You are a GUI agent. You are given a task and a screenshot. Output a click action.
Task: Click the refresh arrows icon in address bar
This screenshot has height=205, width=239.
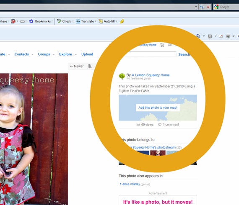pyautogui.click(x=202, y=7)
